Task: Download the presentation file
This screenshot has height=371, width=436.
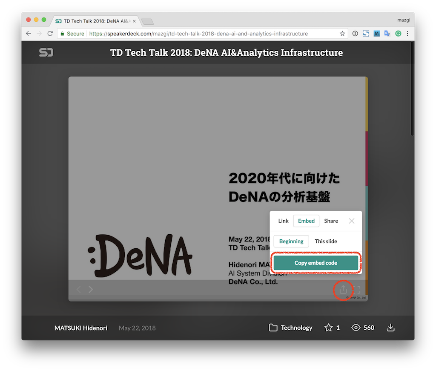Action: point(390,328)
